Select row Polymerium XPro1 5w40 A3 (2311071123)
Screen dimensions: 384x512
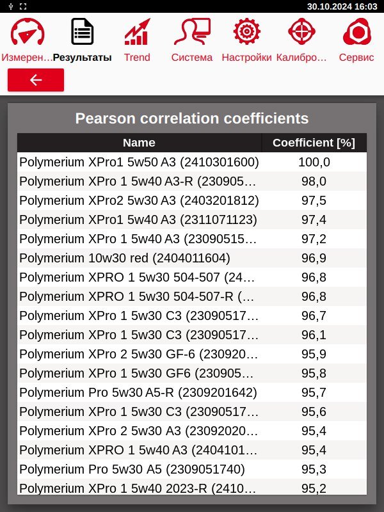tap(192, 220)
